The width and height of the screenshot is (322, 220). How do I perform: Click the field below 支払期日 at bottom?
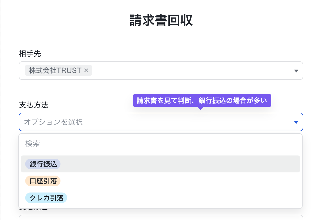pyautogui.click(x=161, y=218)
